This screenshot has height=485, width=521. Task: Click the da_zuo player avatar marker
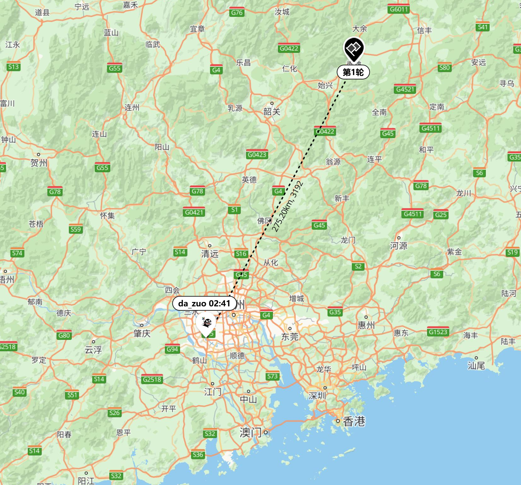click(206, 324)
